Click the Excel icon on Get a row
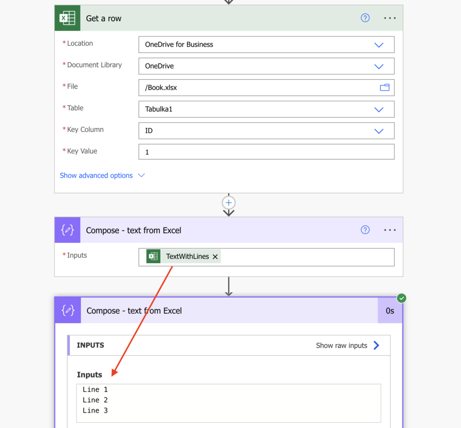This screenshot has width=461, height=428. click(68, 18)
